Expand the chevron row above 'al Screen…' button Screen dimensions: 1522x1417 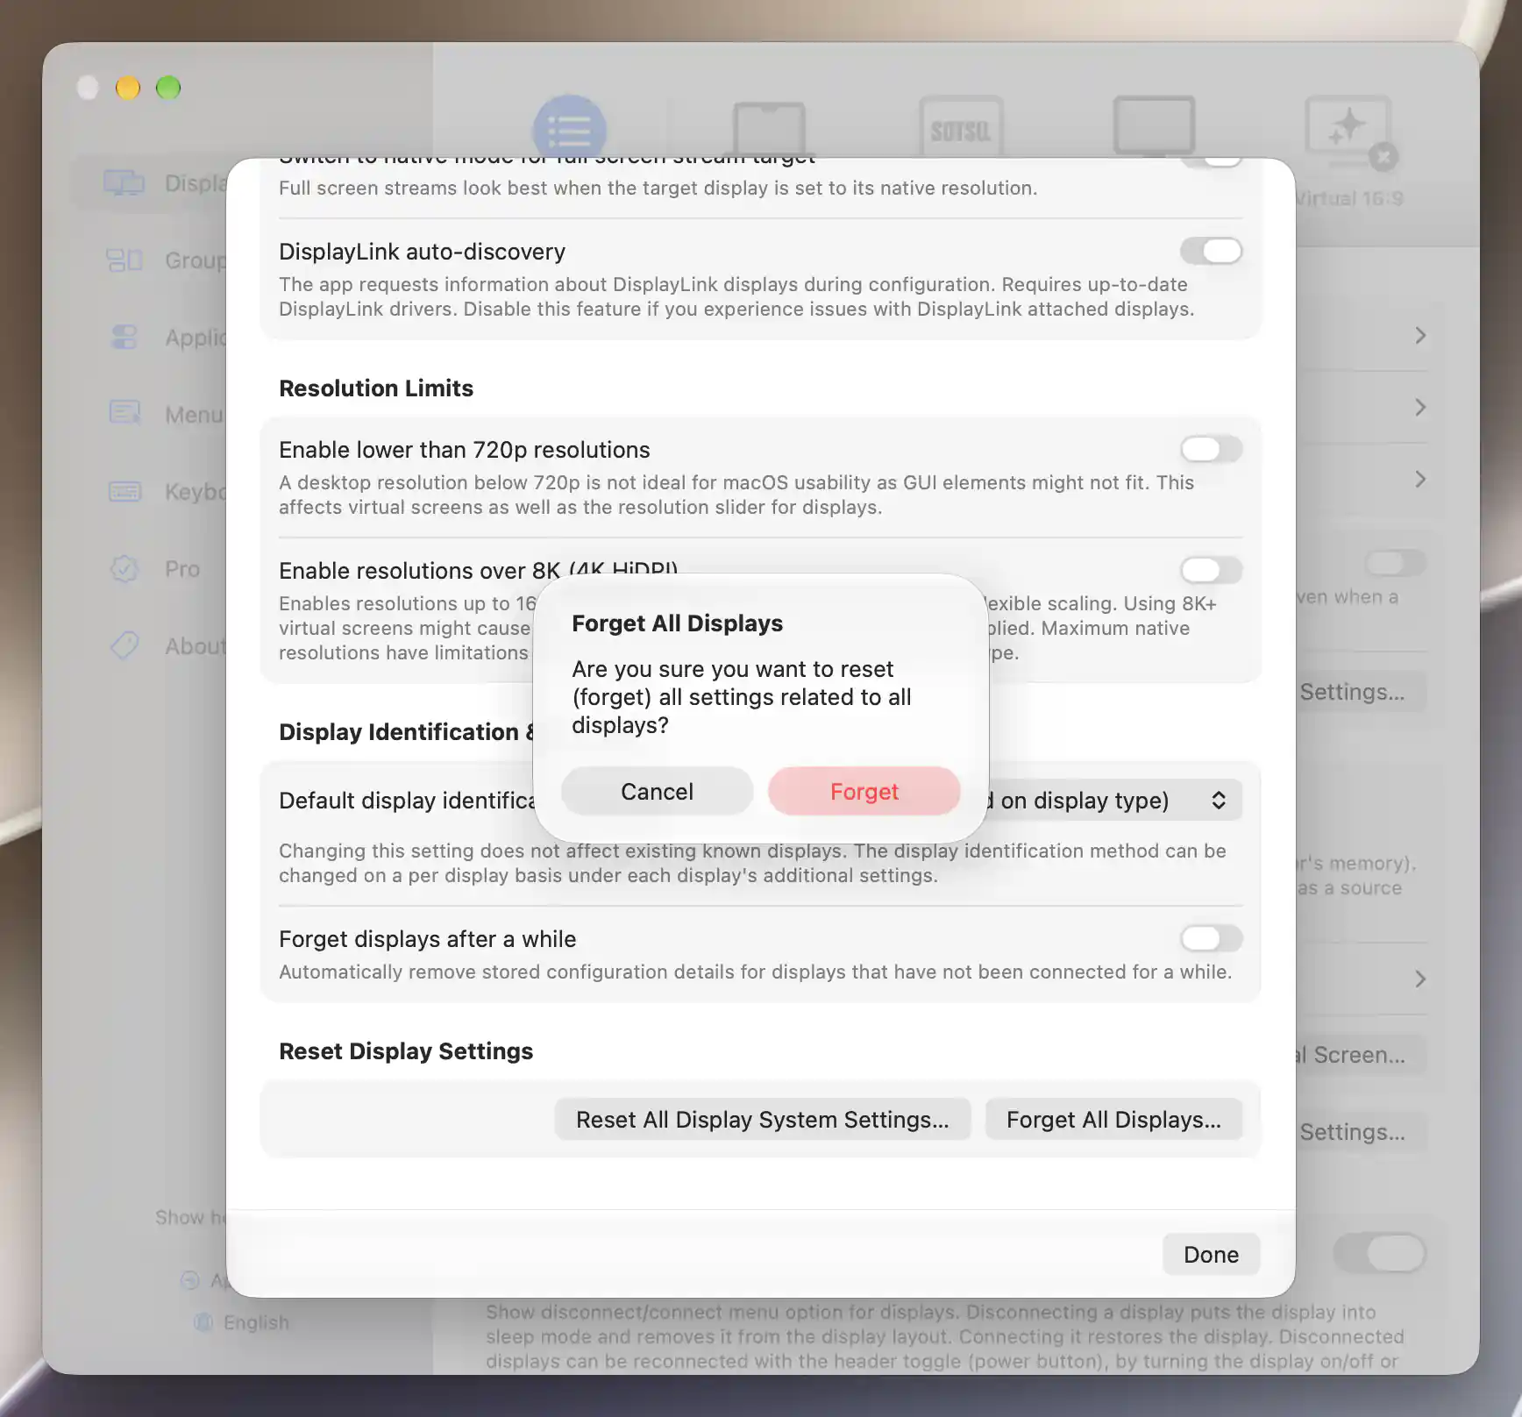pyautogui.click(x=1420, y=979)
